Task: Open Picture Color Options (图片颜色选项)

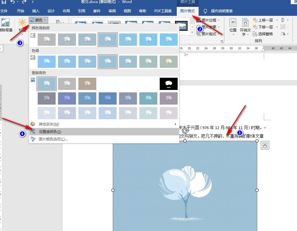Action: tap(53, 139)
